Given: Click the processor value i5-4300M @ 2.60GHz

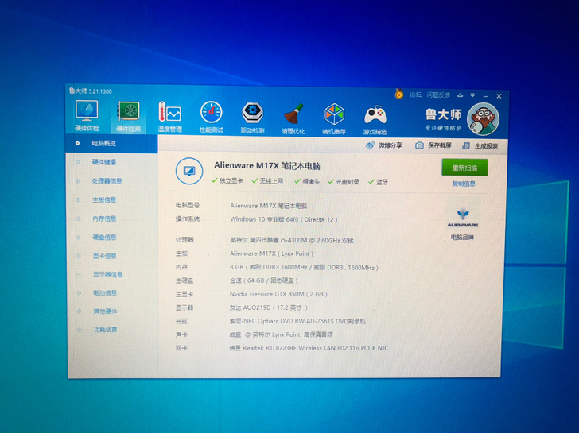Looking at the screenshot, I should (x=292, y=240).
